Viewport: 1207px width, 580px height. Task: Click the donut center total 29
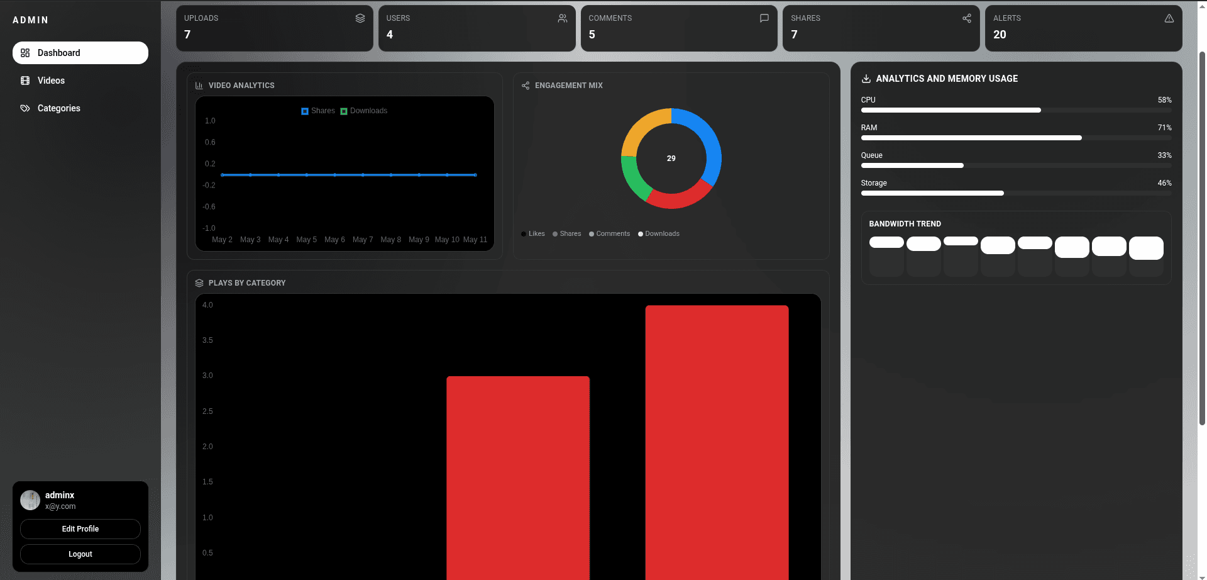pyautogui.click(x=671, y=159)
